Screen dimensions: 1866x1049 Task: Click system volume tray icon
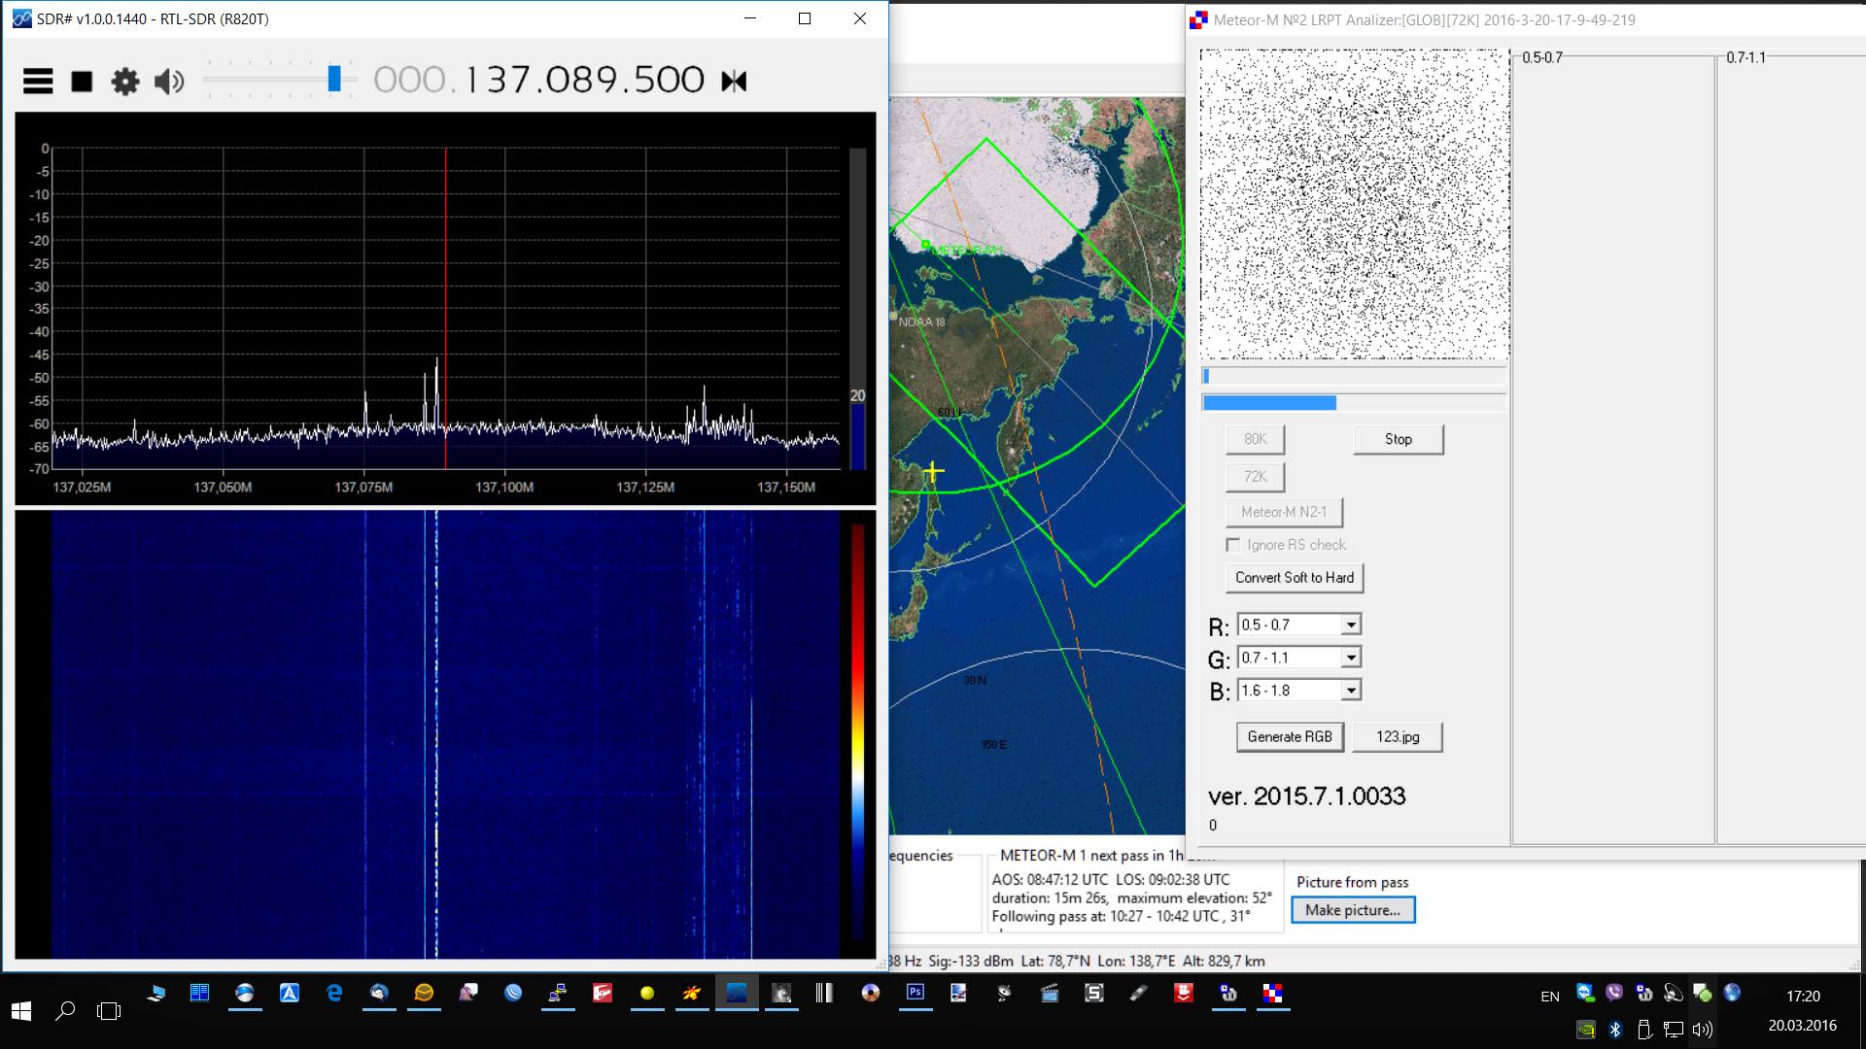[1702, 1029]
